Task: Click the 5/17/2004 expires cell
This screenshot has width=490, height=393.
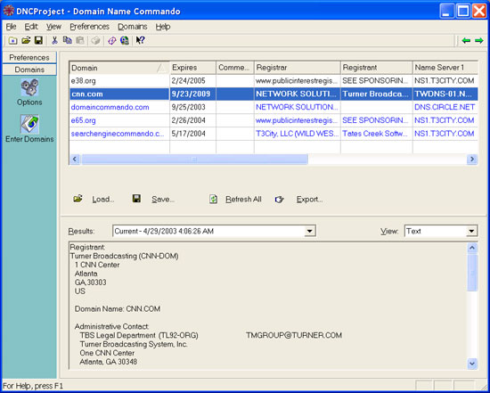Action: point(192,134)
